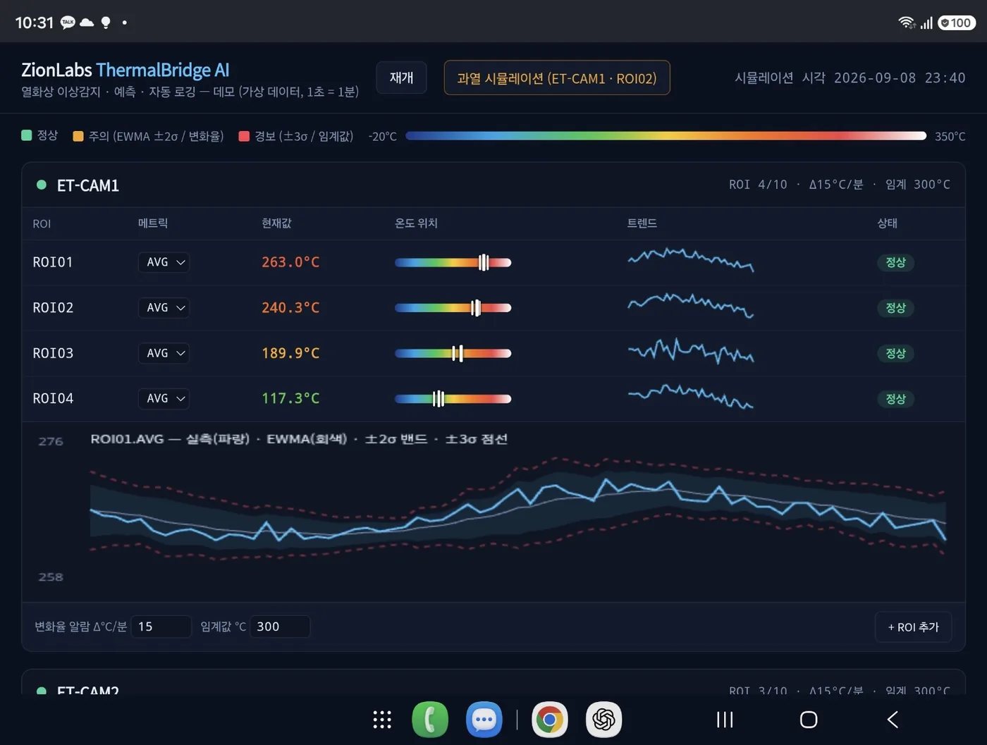Click ROI03 temperature position slider bar
This screenshot has width=987, height=745.
click(x=453, y=353)
